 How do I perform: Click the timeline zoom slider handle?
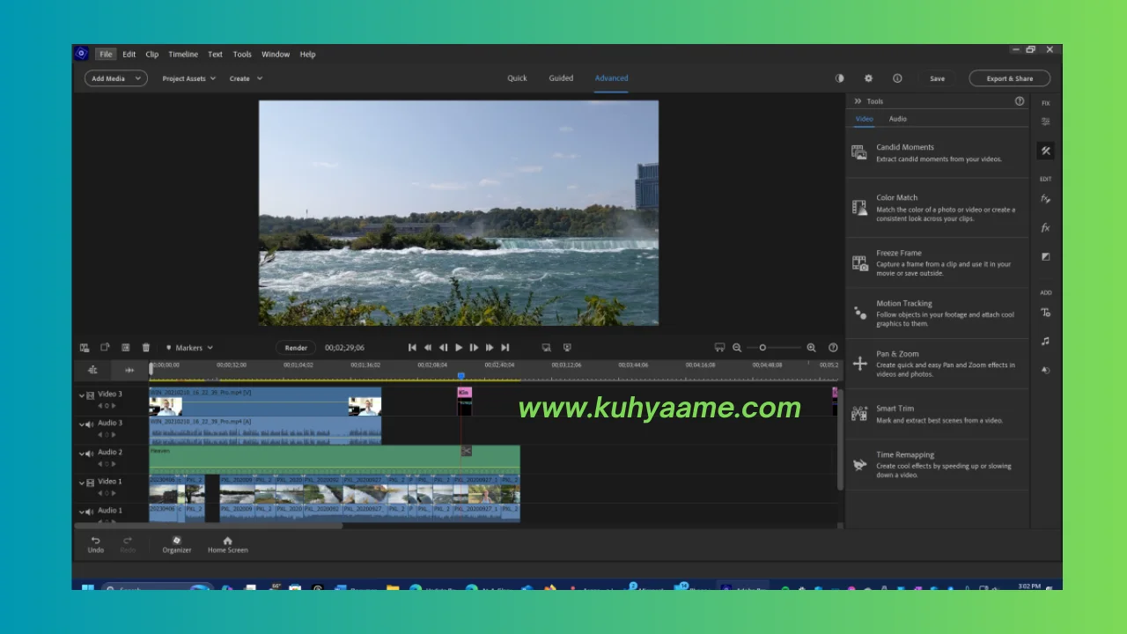[x=762, y=348]
